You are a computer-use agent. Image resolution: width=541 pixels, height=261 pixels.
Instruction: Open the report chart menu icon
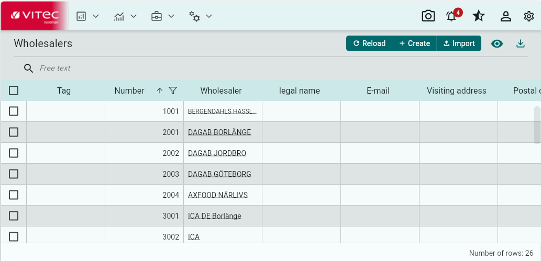click(x=81, y=16)
